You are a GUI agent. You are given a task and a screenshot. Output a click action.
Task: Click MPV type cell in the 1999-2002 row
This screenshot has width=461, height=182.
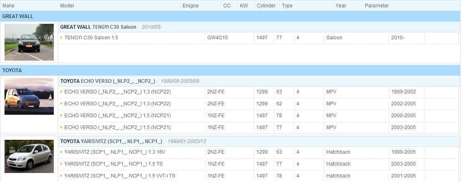click(331, 92)
